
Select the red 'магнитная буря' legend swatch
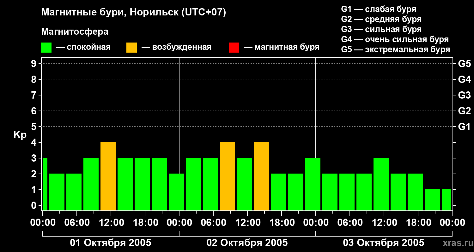point(234,48)
